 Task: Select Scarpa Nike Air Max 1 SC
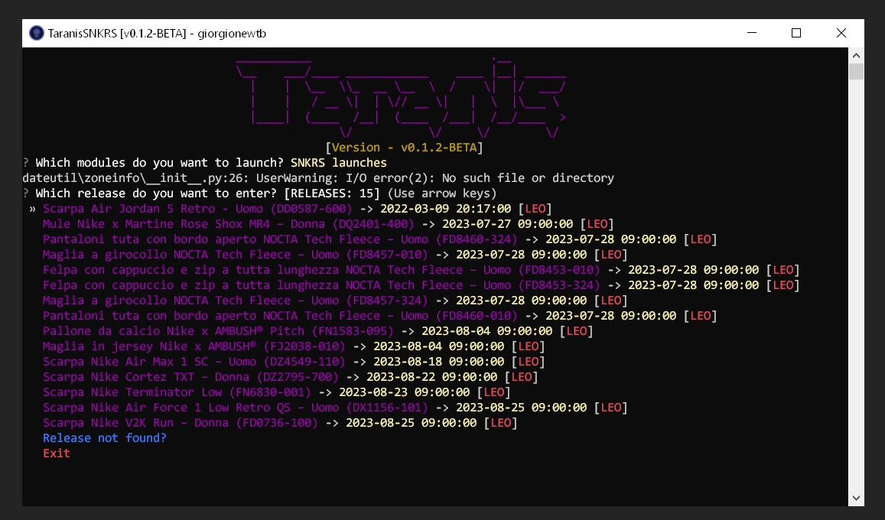[x=194, y=362]
